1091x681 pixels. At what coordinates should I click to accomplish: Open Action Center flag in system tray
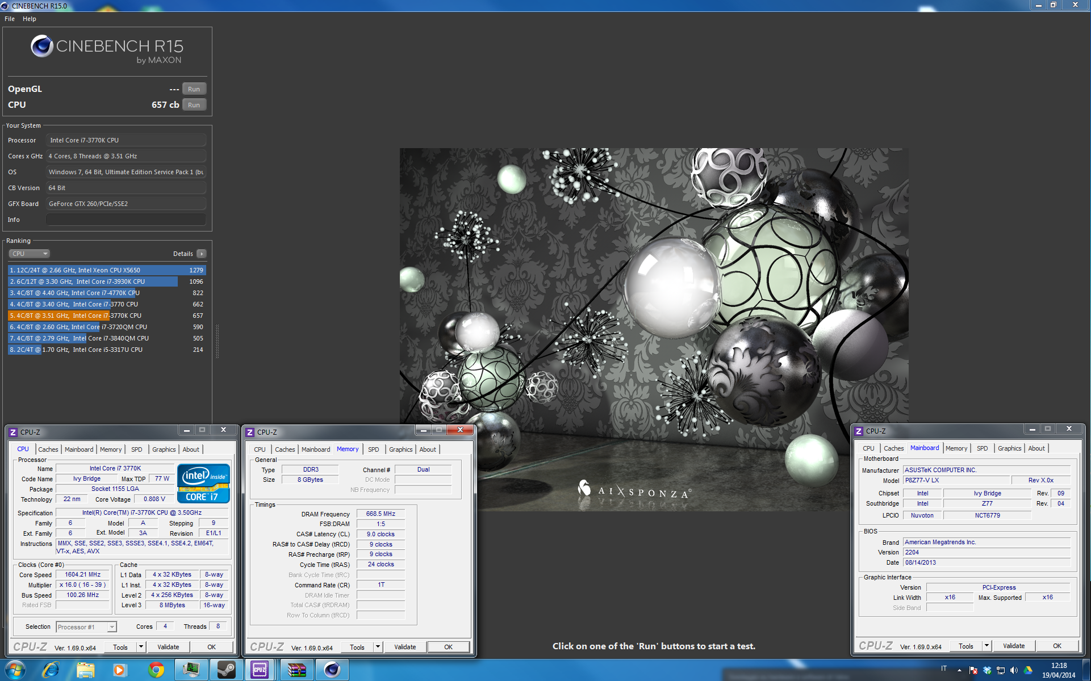[973, 670]
